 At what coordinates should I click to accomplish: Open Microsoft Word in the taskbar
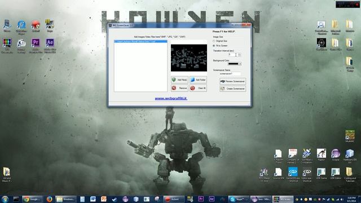[x=93, y=199]
